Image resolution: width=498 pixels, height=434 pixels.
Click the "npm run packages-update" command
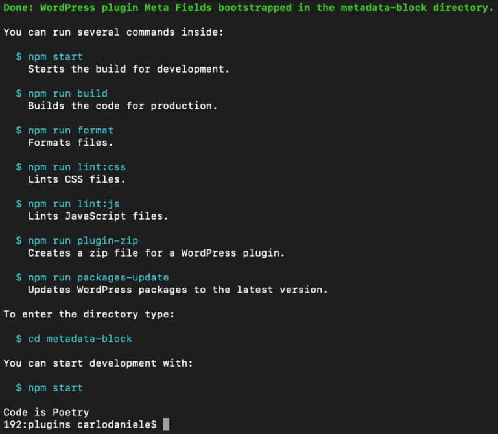pyautogui.click(x=98, y=277)
